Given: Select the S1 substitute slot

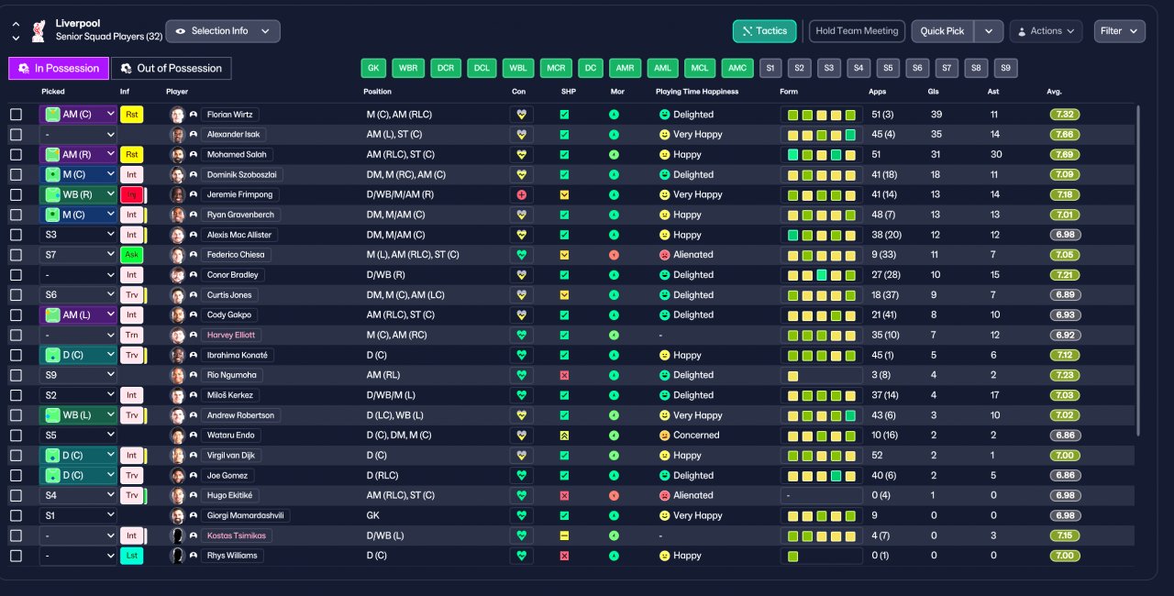Looking at the screenshot, I should pyautogui.click(x=770, y=68).
